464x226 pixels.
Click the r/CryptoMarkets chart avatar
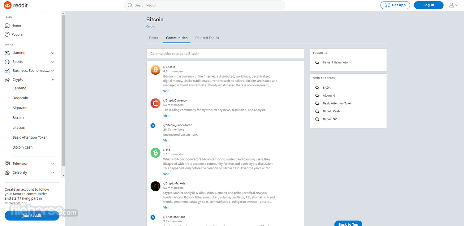pos(156,186)
